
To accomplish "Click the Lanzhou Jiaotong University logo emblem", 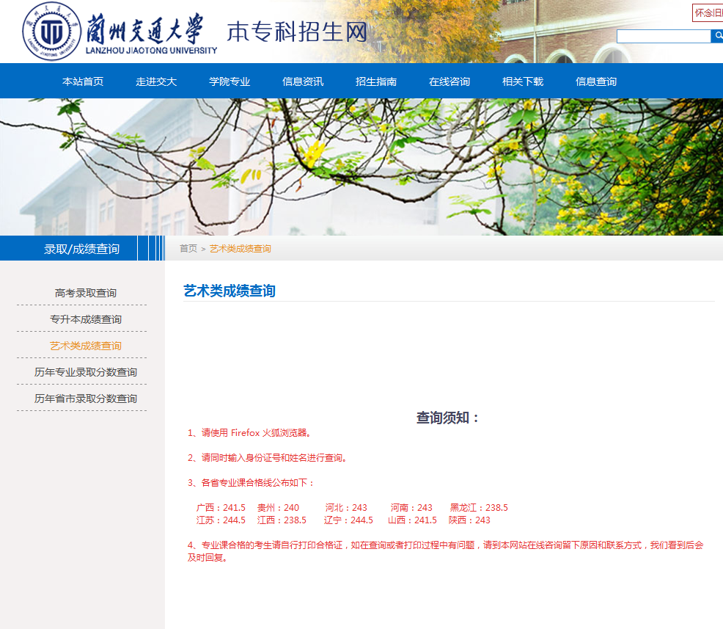I will pyautogui.click(x=51, y=32).
